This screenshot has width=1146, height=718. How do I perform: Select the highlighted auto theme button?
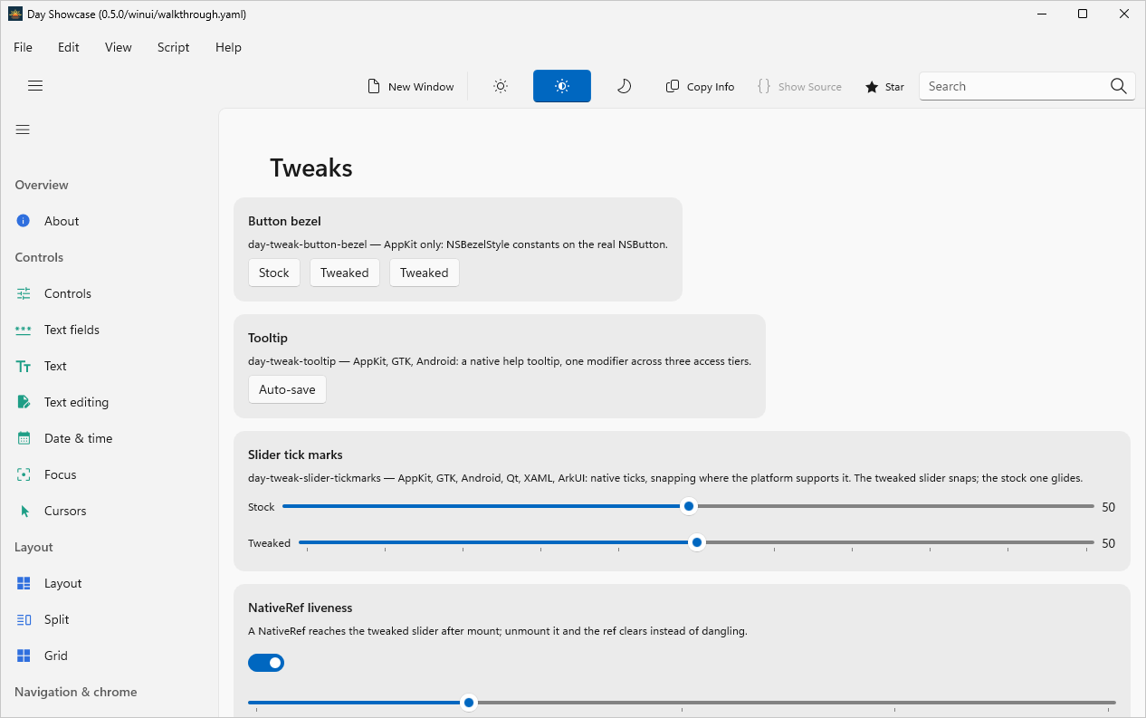(x=562, y=86)
